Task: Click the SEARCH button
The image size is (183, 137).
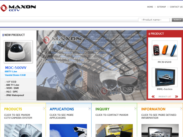Action: pyautogui.click(x=177, y=20)
